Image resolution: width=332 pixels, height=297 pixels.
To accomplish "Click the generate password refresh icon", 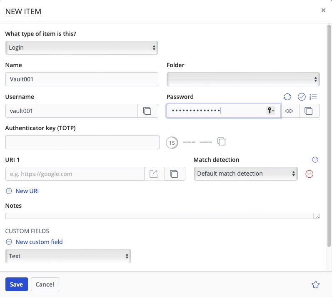I will [x=287, y=97].
